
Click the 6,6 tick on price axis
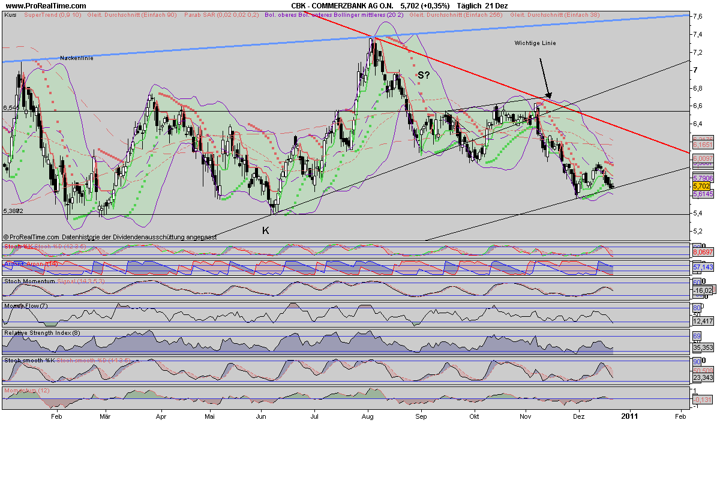(698, 106)
